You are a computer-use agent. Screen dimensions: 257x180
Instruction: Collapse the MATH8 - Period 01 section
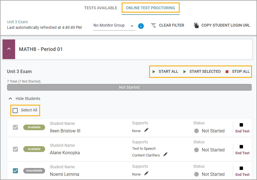click(x=9, y=49)
